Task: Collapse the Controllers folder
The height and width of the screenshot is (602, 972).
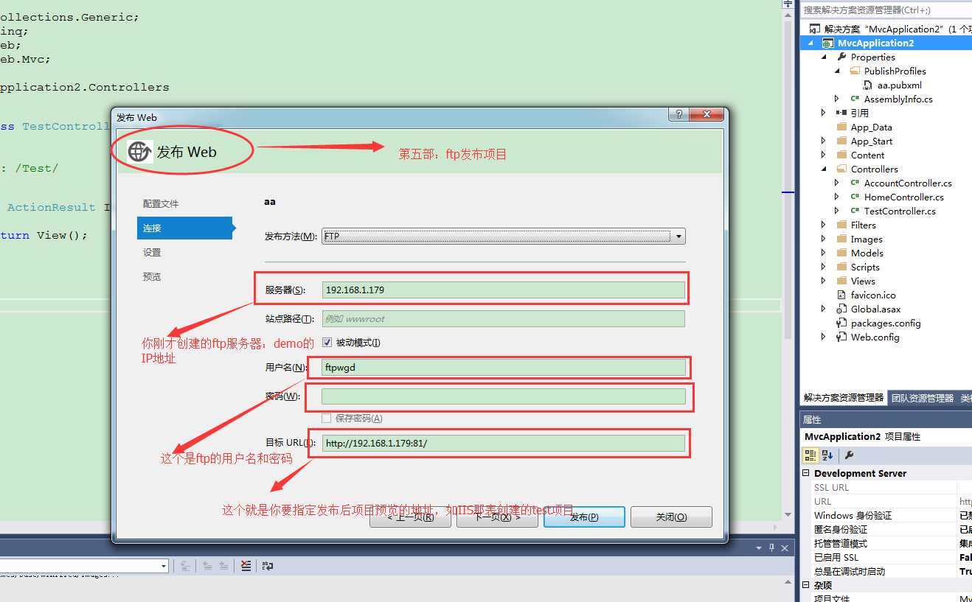Action: click(825, 169)
